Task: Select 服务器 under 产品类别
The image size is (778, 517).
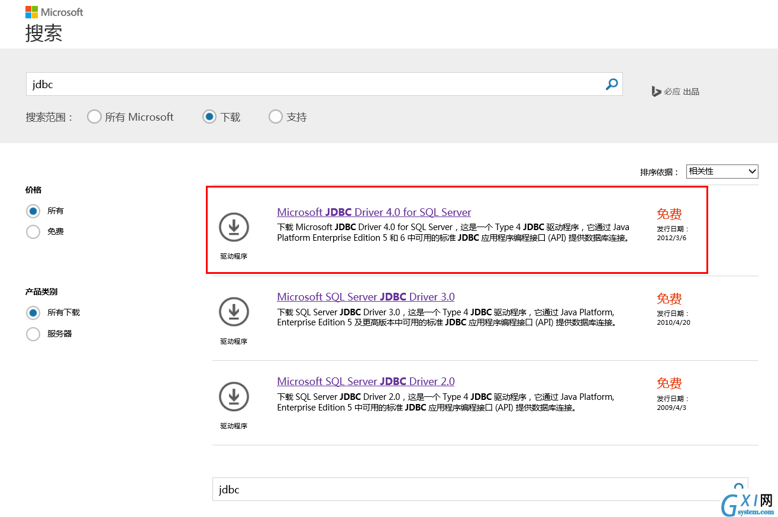Action: tap(33, 334)
